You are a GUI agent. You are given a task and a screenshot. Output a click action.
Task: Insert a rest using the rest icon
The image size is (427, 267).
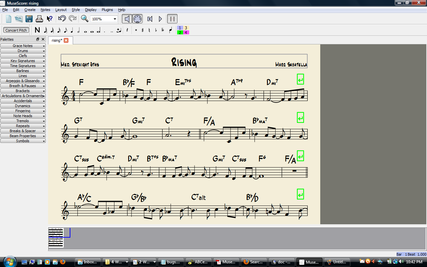127,30
